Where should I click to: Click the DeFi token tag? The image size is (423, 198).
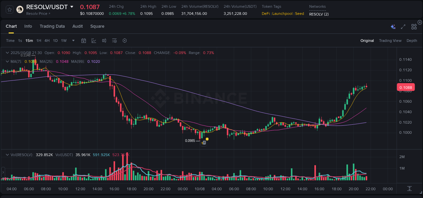pyautogui.click(x=265, y=14)
